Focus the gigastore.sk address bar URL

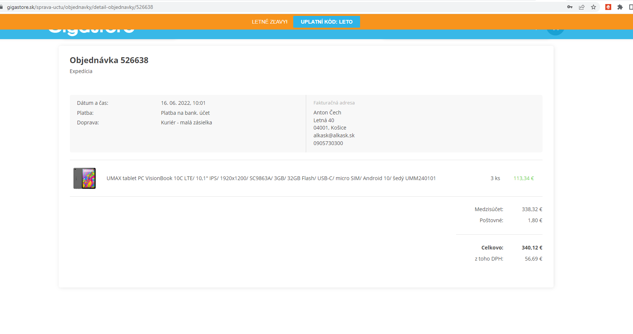pyautogui.click(x=80, y=7)
